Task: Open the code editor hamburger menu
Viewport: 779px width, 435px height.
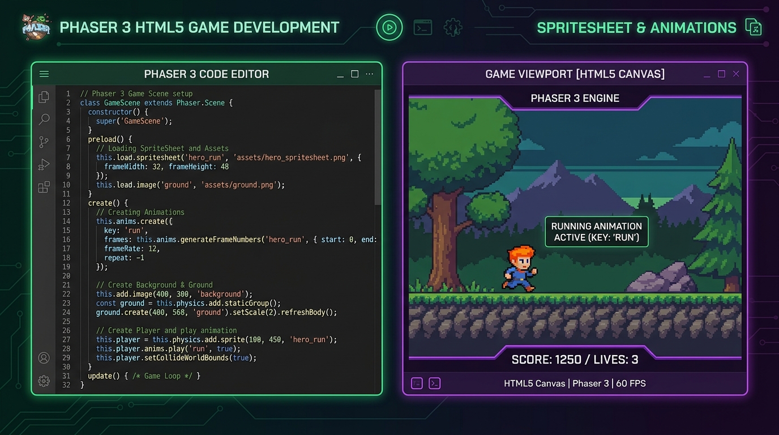Action: (x=44, y=74)
